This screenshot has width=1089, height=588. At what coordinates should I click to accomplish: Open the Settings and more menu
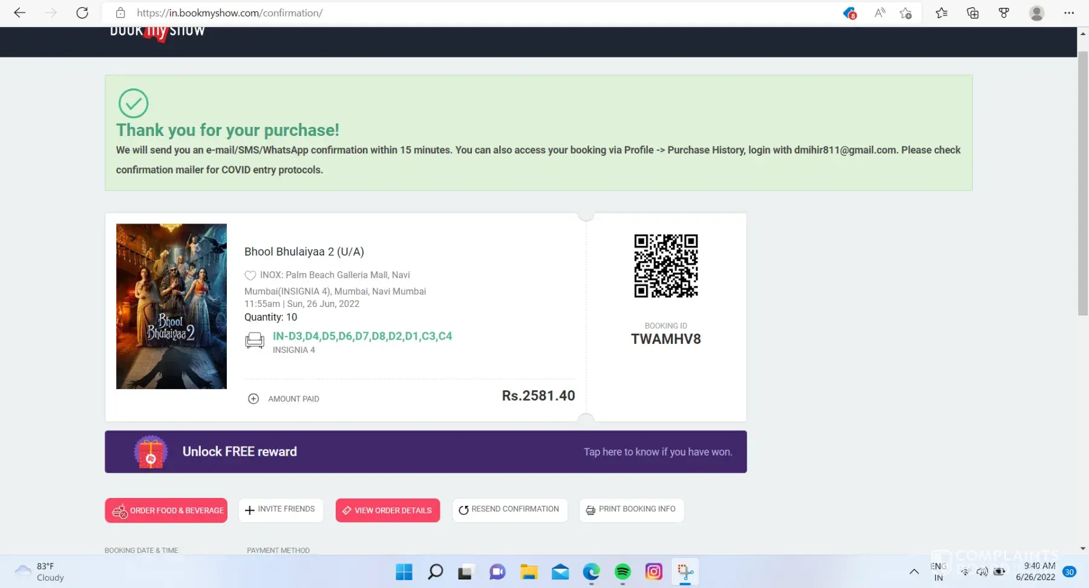click(x=1069, y=13)
